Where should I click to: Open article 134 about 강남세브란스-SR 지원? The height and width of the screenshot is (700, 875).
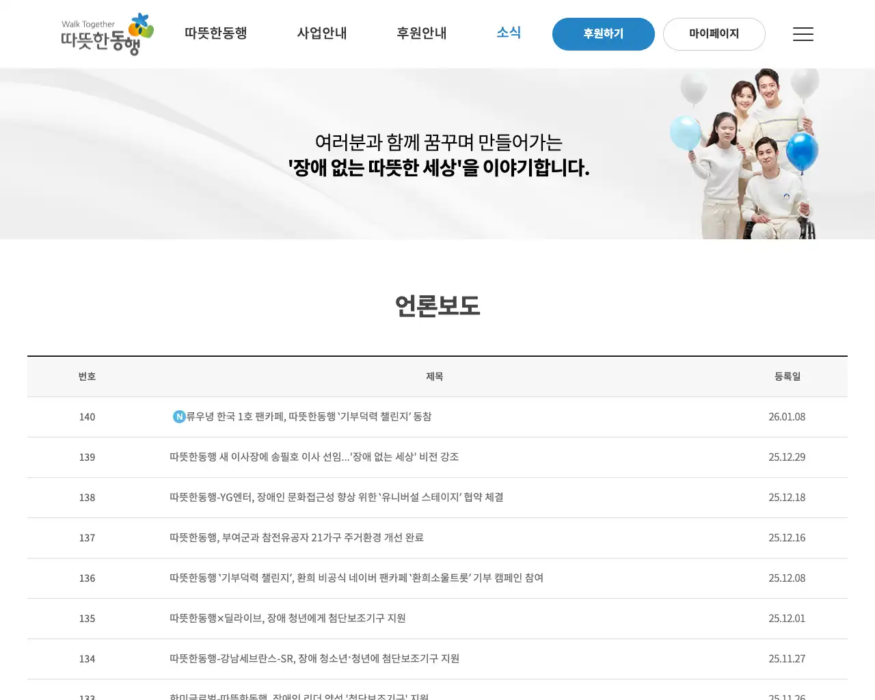(x=314, y=658)
